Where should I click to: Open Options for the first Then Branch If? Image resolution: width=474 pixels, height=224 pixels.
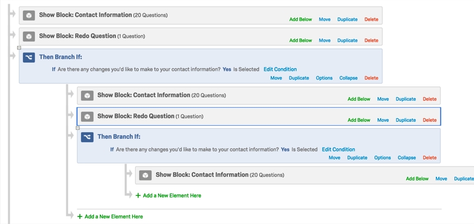pos(324,78)
